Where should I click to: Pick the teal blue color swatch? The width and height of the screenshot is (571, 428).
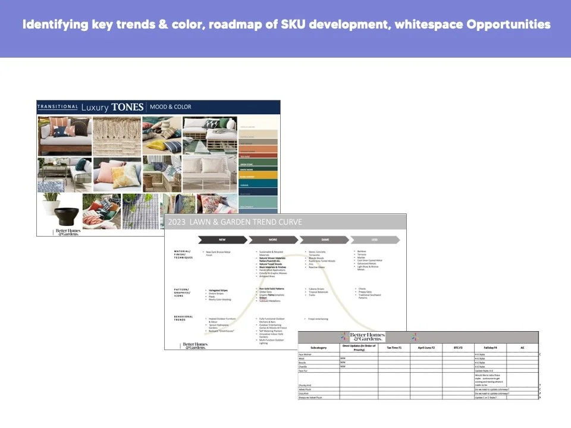point(258,183)
